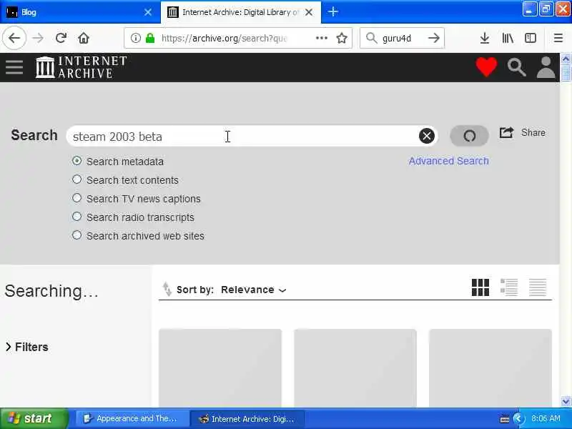Viewport: 572px width, 429px height.
Task: Click the page scrollbar up arrow
Action: click(566, 59)
